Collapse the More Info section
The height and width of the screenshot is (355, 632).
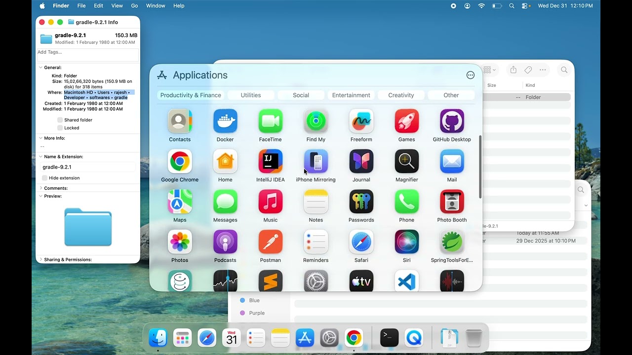pos(40,139)
